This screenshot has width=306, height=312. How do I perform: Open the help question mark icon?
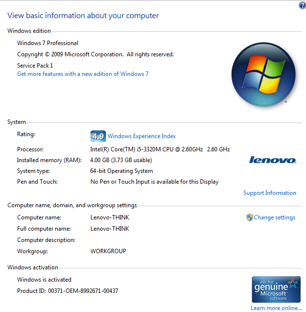302,5
